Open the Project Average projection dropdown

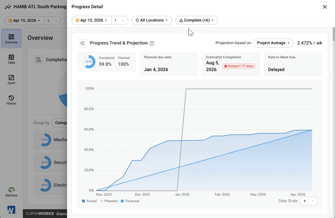pos(274,43)
